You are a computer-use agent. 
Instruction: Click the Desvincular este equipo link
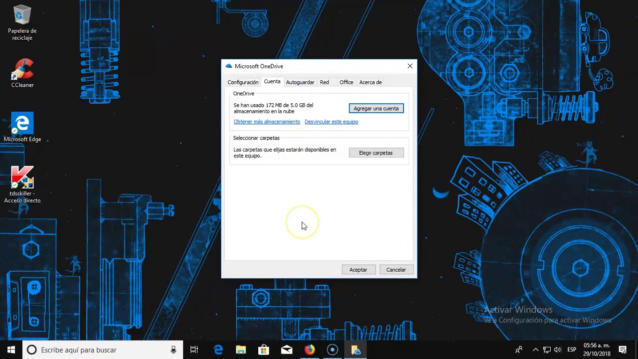tap(331, 122)
